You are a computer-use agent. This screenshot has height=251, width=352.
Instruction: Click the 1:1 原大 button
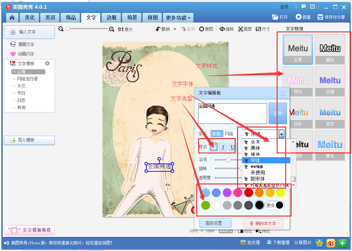(125, 29)
